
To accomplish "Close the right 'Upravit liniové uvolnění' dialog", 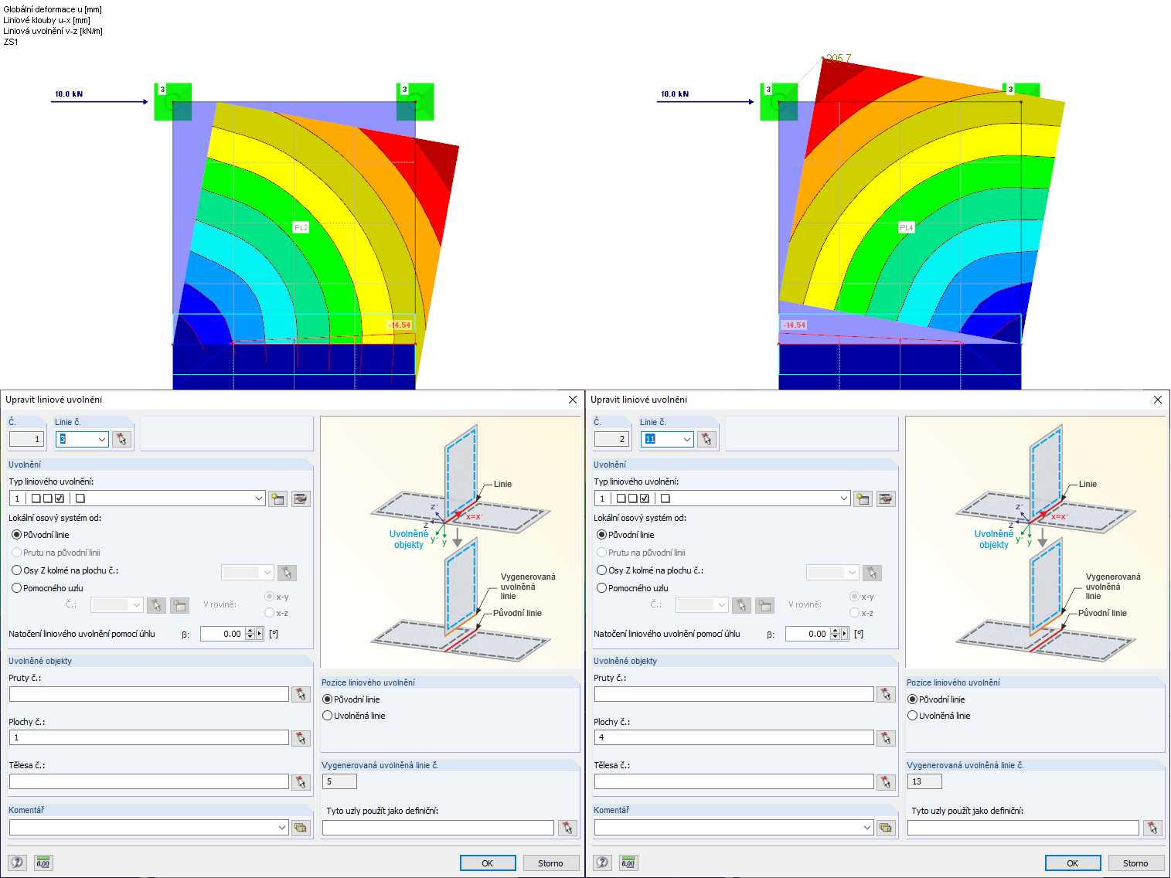I will (1158, 400).
